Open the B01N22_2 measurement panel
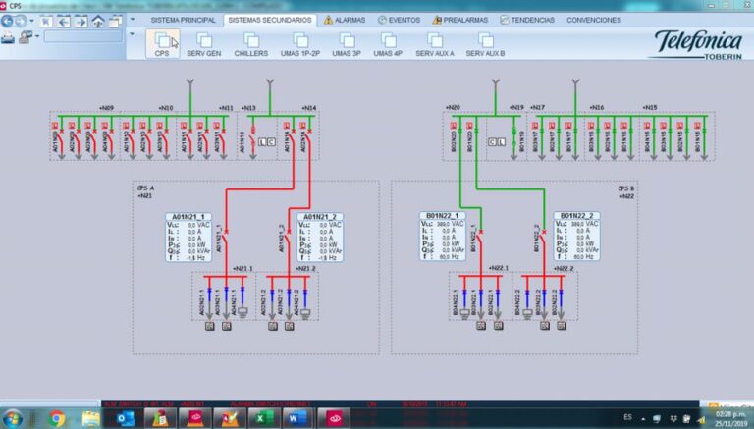754x429 pixels. (578, 236)
